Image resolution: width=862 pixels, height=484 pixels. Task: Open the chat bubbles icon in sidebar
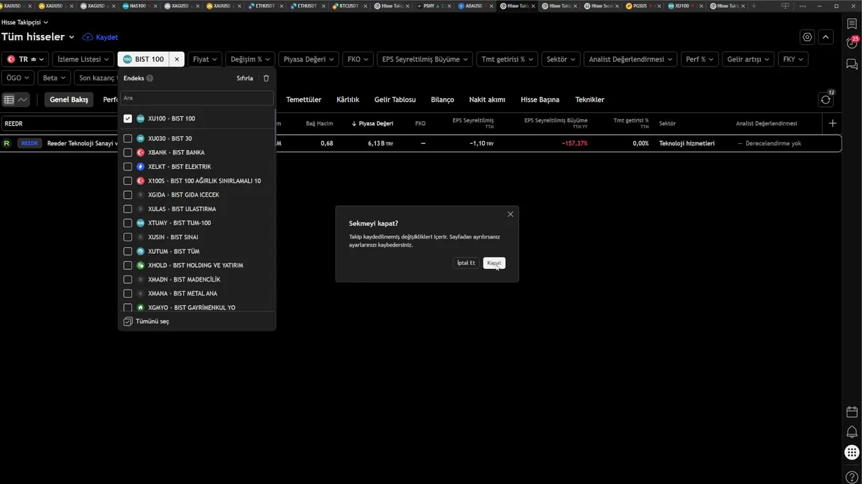pyautogui.click(x=852, y=65)
